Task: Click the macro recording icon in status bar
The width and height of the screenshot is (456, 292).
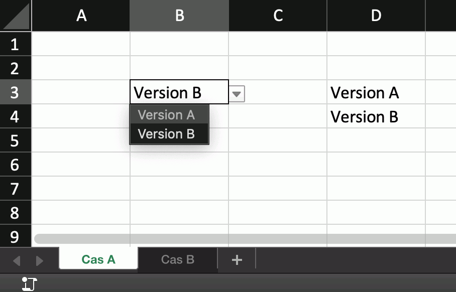Action: (30, 284)
